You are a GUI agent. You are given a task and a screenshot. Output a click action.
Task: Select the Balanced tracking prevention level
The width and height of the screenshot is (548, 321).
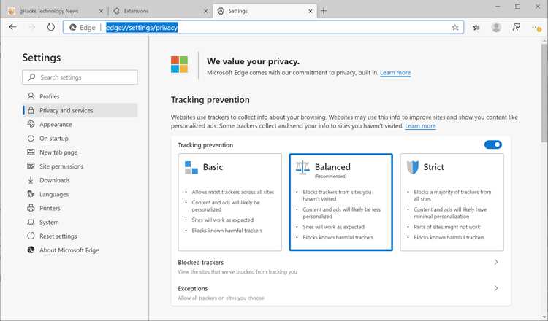(340, 202)
